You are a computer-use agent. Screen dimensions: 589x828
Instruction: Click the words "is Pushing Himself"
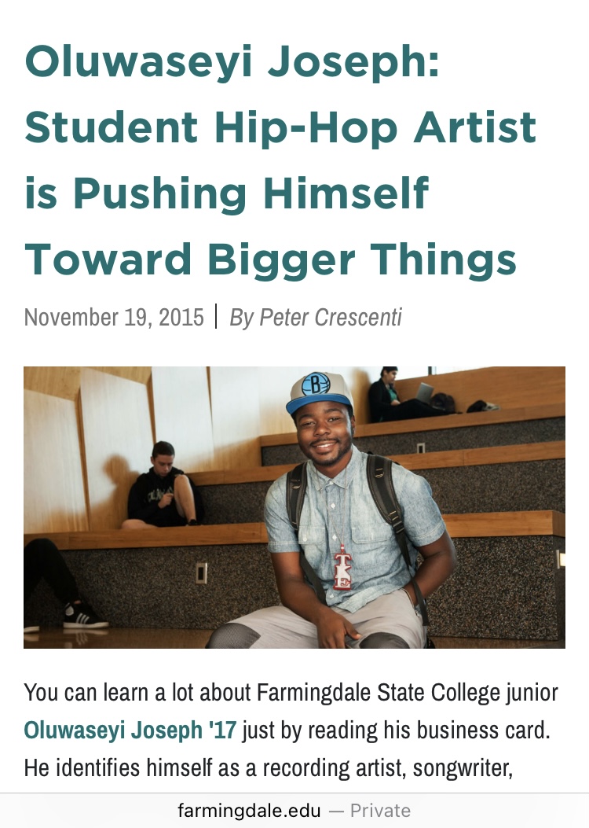click(x=227, y=193)
